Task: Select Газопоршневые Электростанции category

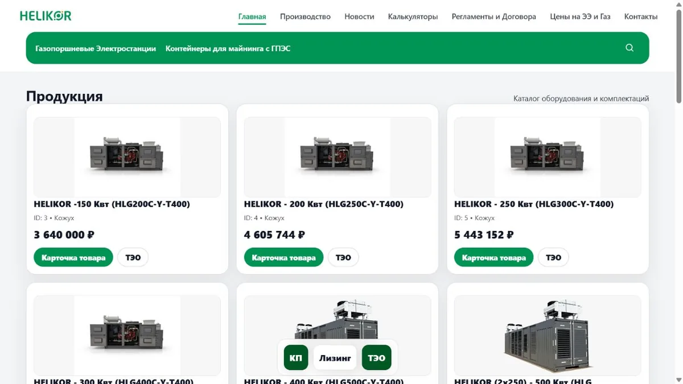Action: point(96,48)
